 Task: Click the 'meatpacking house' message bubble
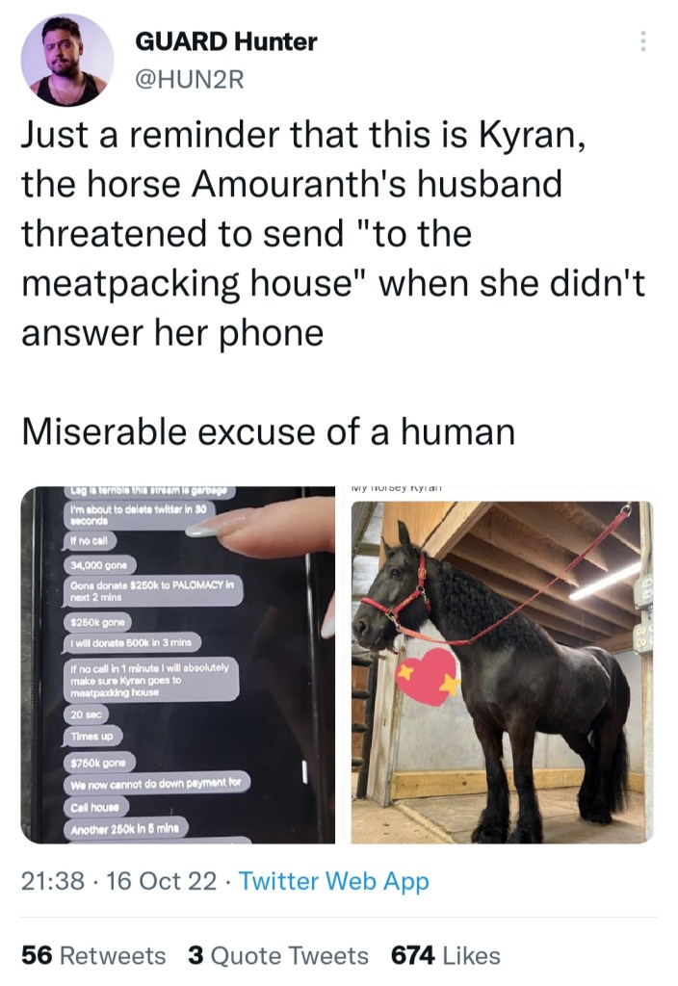point(150,680)
